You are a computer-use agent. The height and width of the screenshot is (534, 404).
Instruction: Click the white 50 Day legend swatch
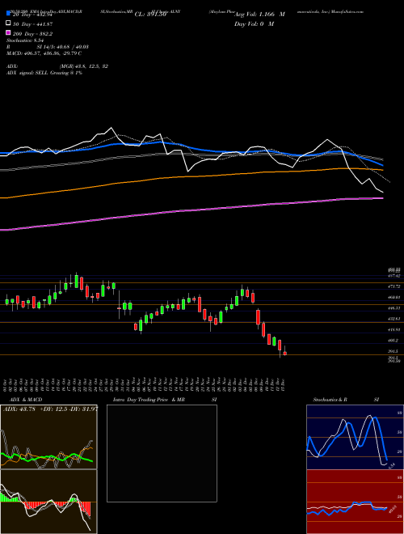(8, 23)
